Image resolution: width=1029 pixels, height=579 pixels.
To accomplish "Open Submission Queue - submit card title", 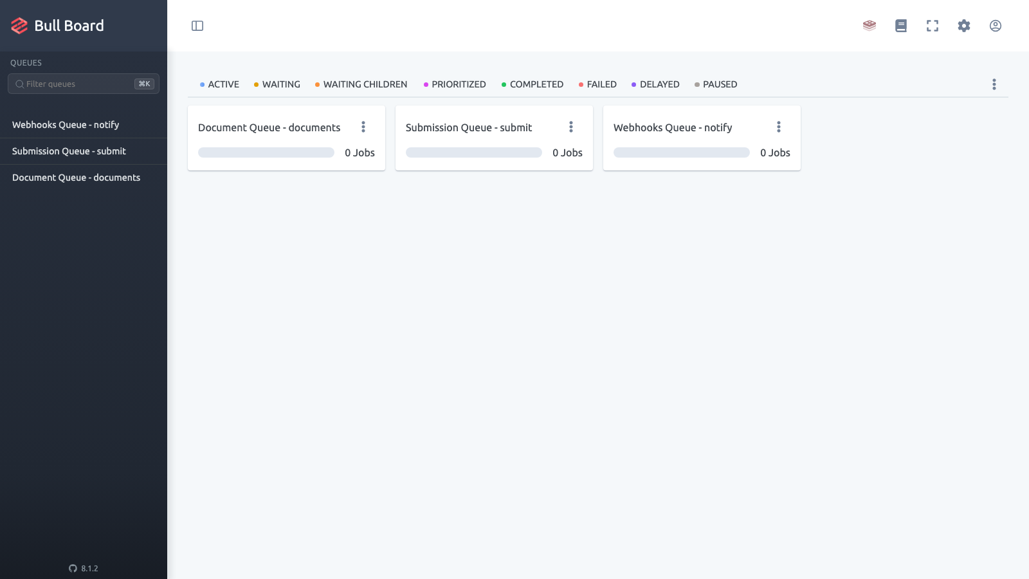I will tap(469, 127).
